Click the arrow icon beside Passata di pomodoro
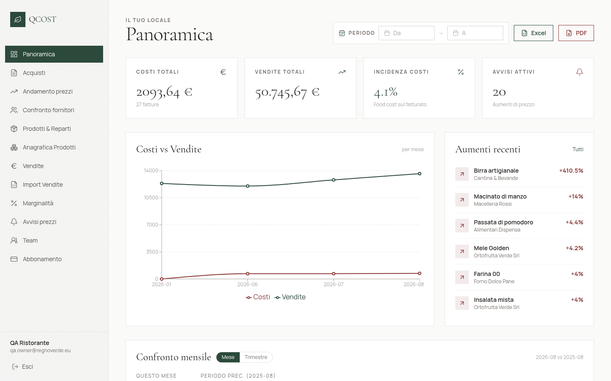 click(x=462, y=226)
